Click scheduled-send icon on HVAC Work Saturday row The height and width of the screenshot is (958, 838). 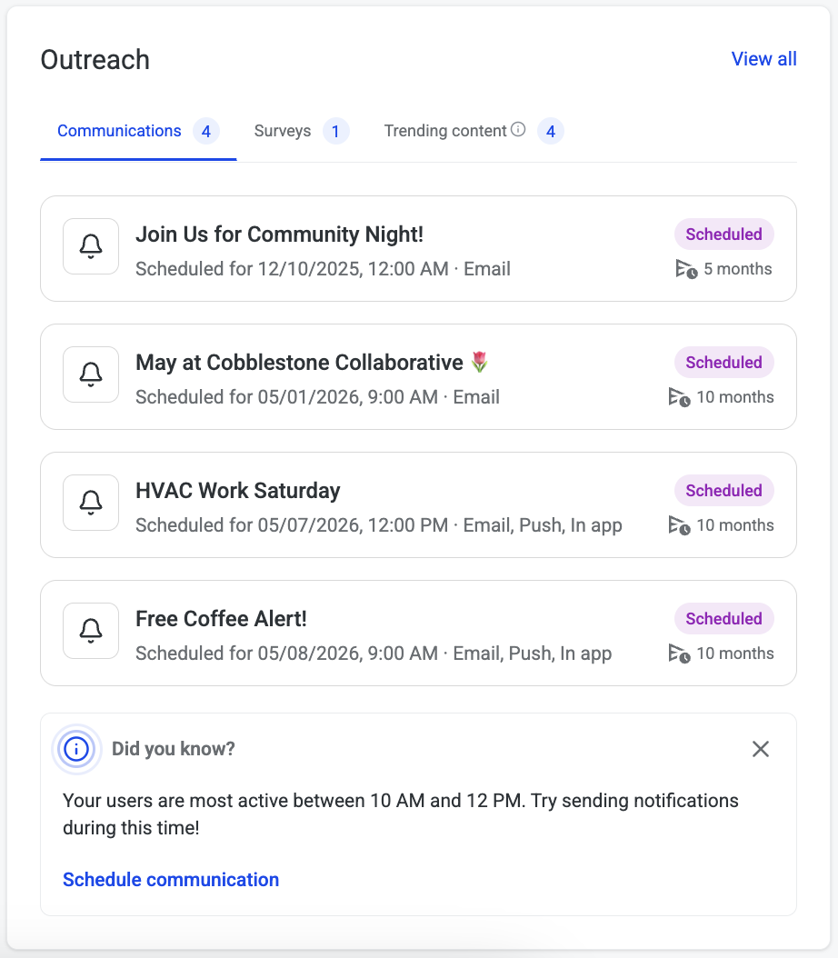[679, 525]
